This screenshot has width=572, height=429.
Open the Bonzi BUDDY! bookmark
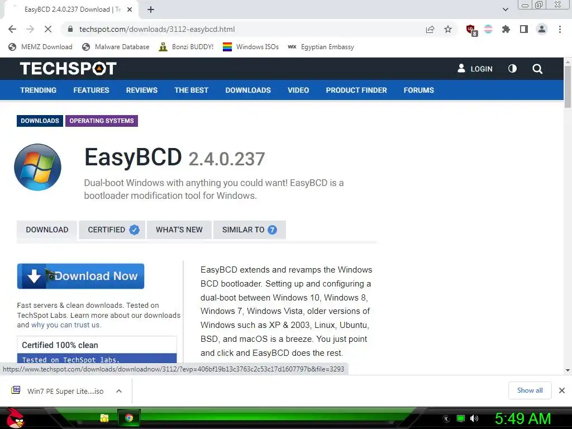tap(186, 47)
